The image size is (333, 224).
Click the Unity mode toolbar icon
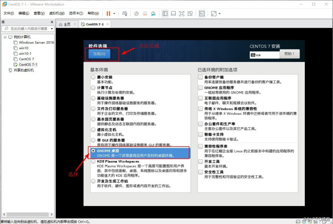[x=190, y=13]
